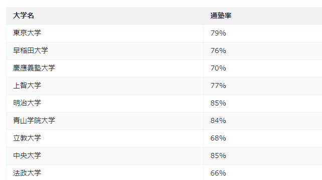Click the 66% value for 法政大学
This screenshot has height=180, width=322.
218,173
